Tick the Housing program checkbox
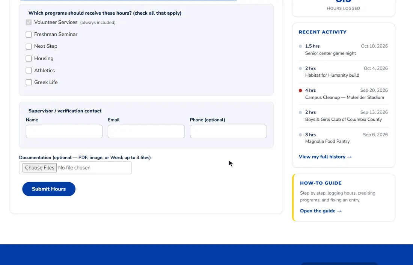This screenshot has width=413, height=265. pyautogui.click(x=29, y=59)
